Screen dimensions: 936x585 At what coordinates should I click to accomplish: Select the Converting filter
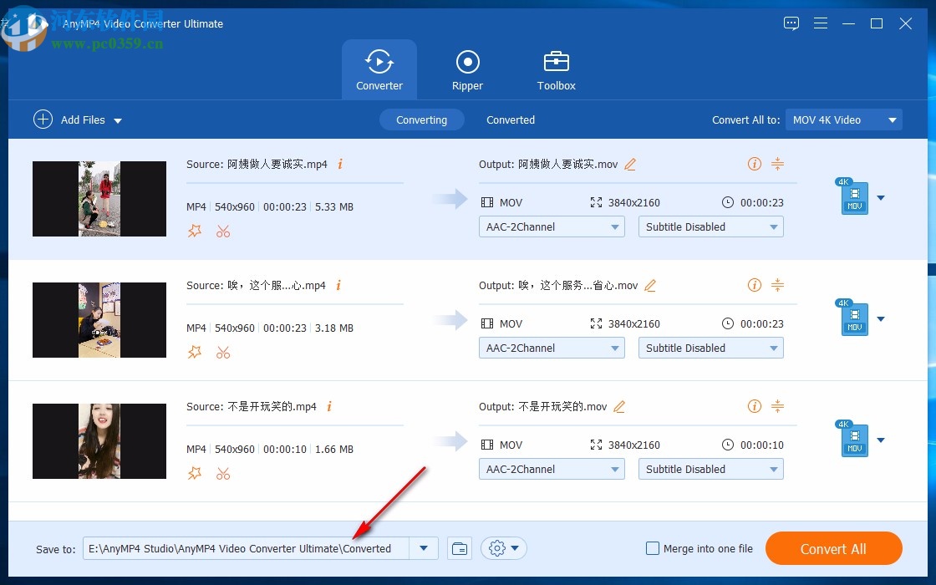tap(422, 120)
